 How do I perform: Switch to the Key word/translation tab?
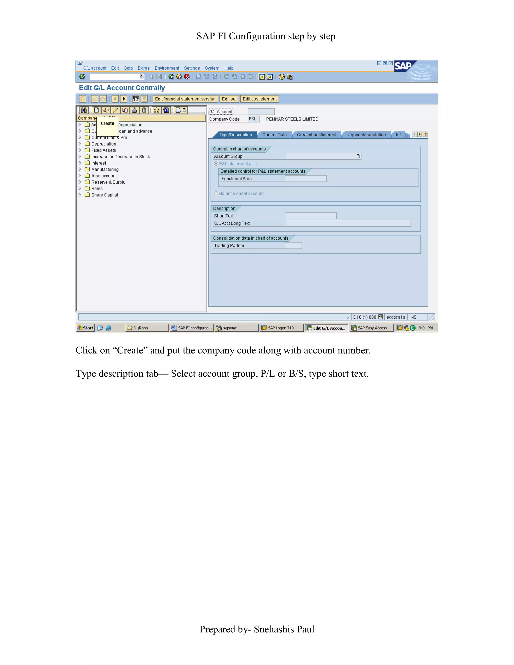[366, 135]
